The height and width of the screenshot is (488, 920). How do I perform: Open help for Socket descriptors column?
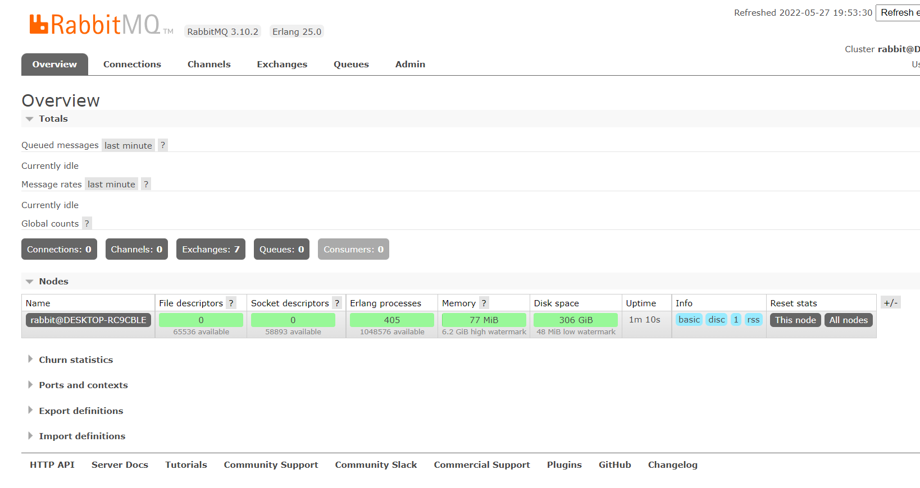[x=337, y=303]
